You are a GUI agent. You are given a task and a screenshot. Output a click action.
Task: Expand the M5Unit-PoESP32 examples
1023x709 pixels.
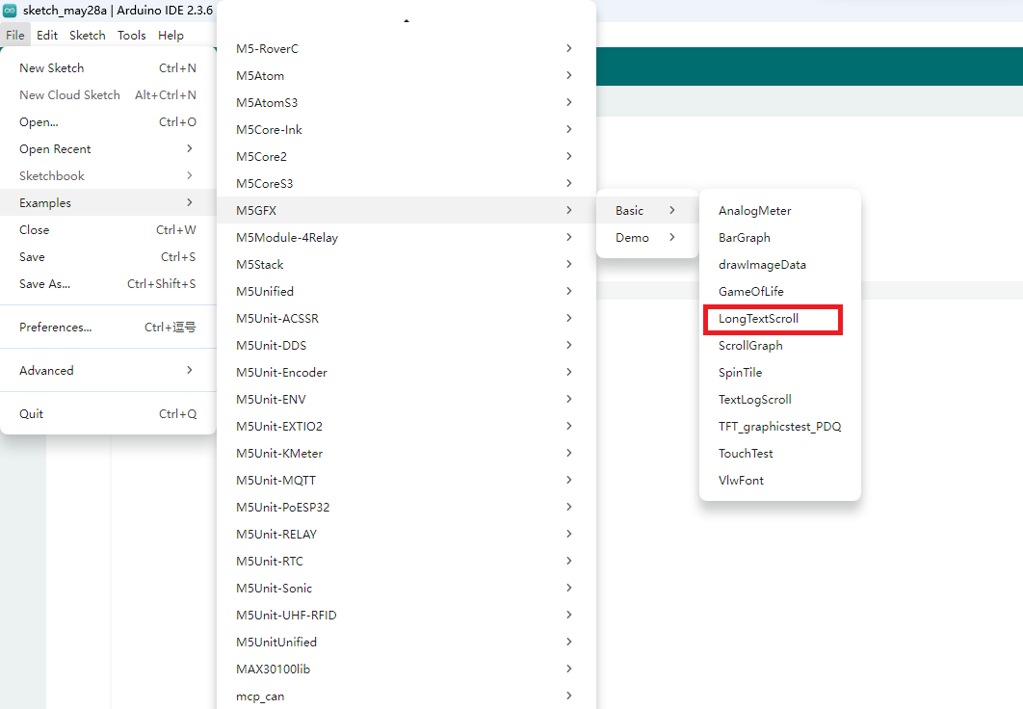click(406, 507)
